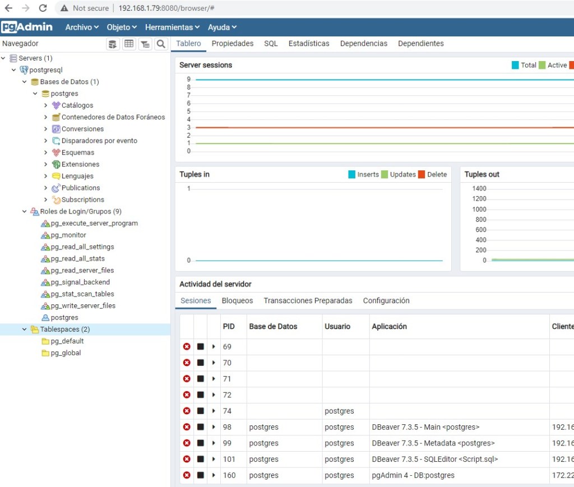Open the Bloqueos activity tab
This screenshot has height=487, width=574.
point(237,301)
